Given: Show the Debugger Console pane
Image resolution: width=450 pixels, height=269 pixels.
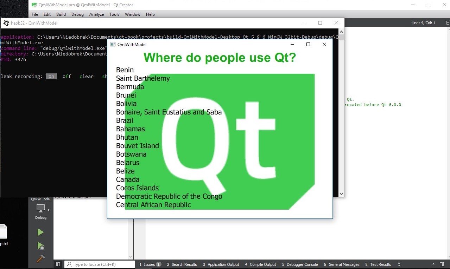Looking at the screenshot, I should coord(300,264).
